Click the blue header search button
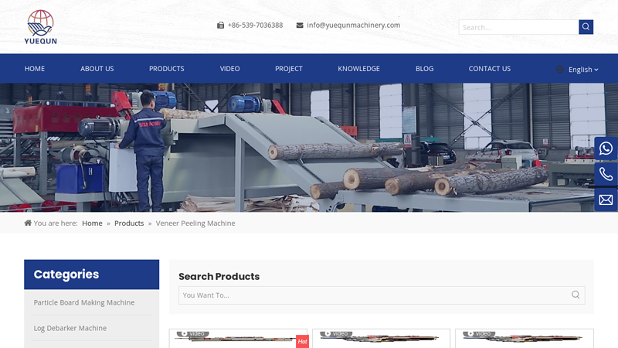This screenshot has height=348, width=618. (586, 27)
